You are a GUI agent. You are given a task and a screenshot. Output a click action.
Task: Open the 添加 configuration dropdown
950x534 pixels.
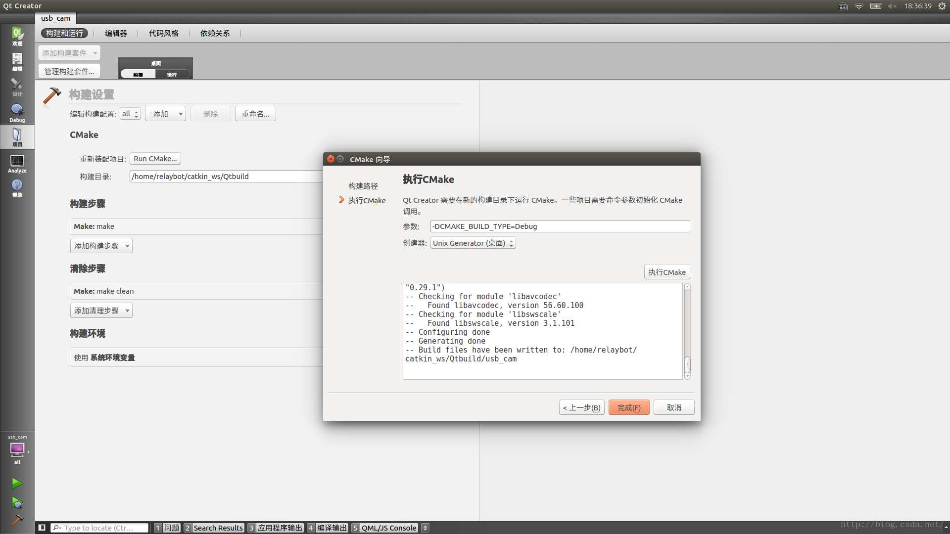coord(165,114)
